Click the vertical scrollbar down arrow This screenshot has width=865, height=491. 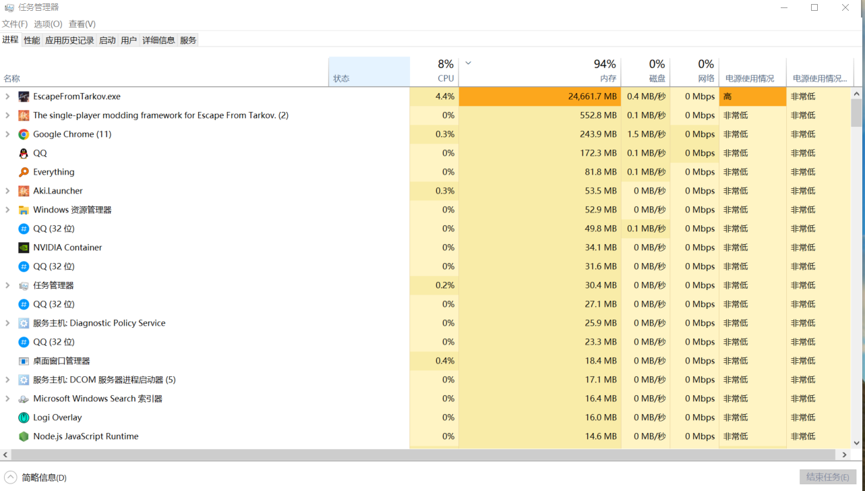(x=857, y=443)
